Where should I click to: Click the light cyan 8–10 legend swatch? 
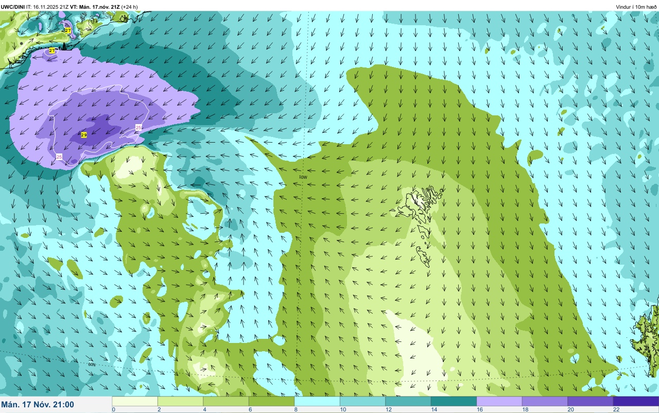[317, 401]
